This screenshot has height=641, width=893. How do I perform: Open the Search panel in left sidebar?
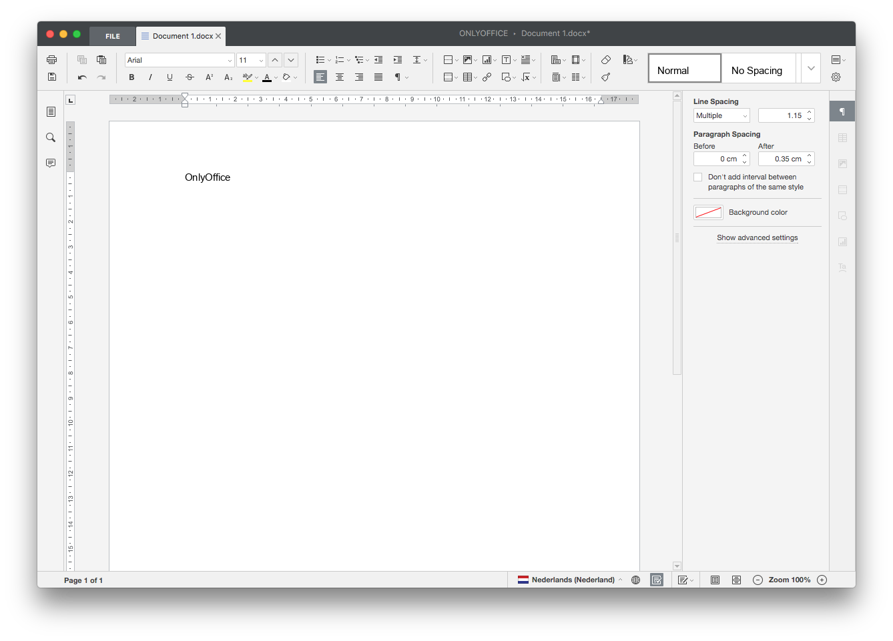51,137
